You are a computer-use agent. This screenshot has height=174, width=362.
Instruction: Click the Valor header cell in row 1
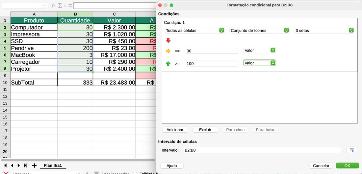(114, 20)
